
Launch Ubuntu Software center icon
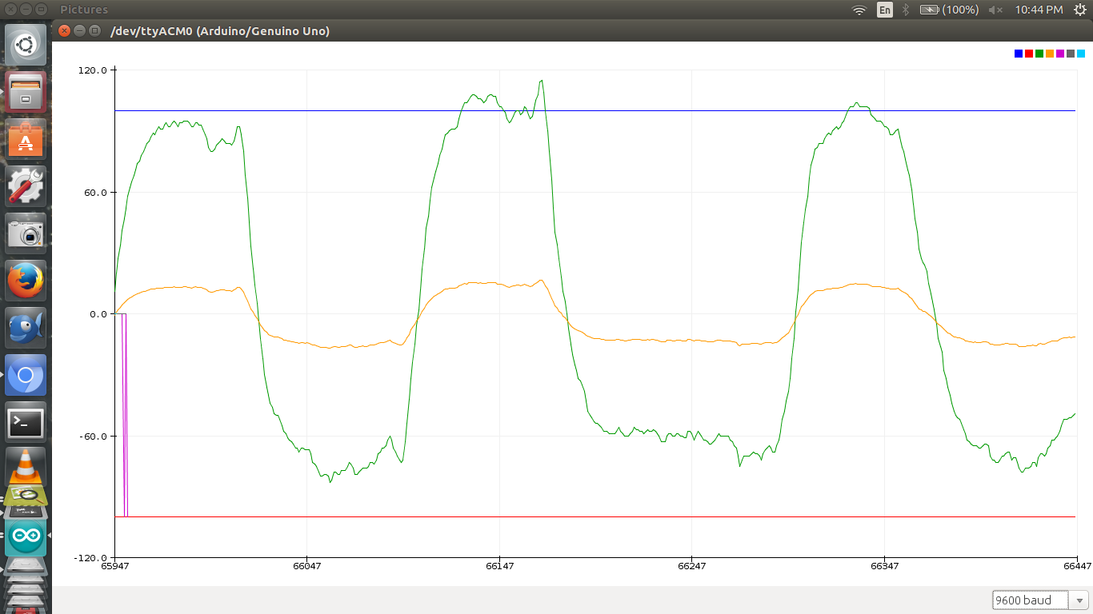[26, 139]
